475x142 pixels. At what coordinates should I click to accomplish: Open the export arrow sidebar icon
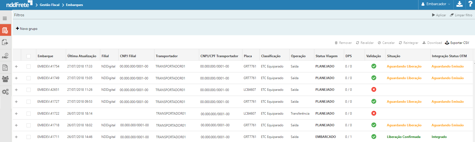click(x=5, y=42)
